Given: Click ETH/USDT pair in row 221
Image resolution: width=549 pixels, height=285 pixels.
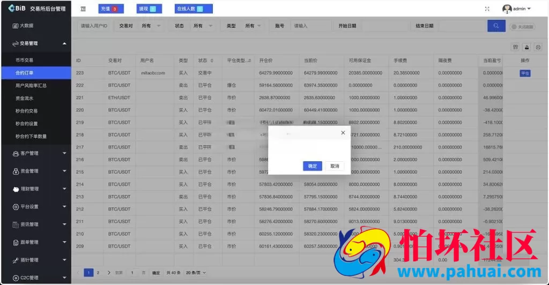Looking at the screenshot, I should (x=119, y=97).
